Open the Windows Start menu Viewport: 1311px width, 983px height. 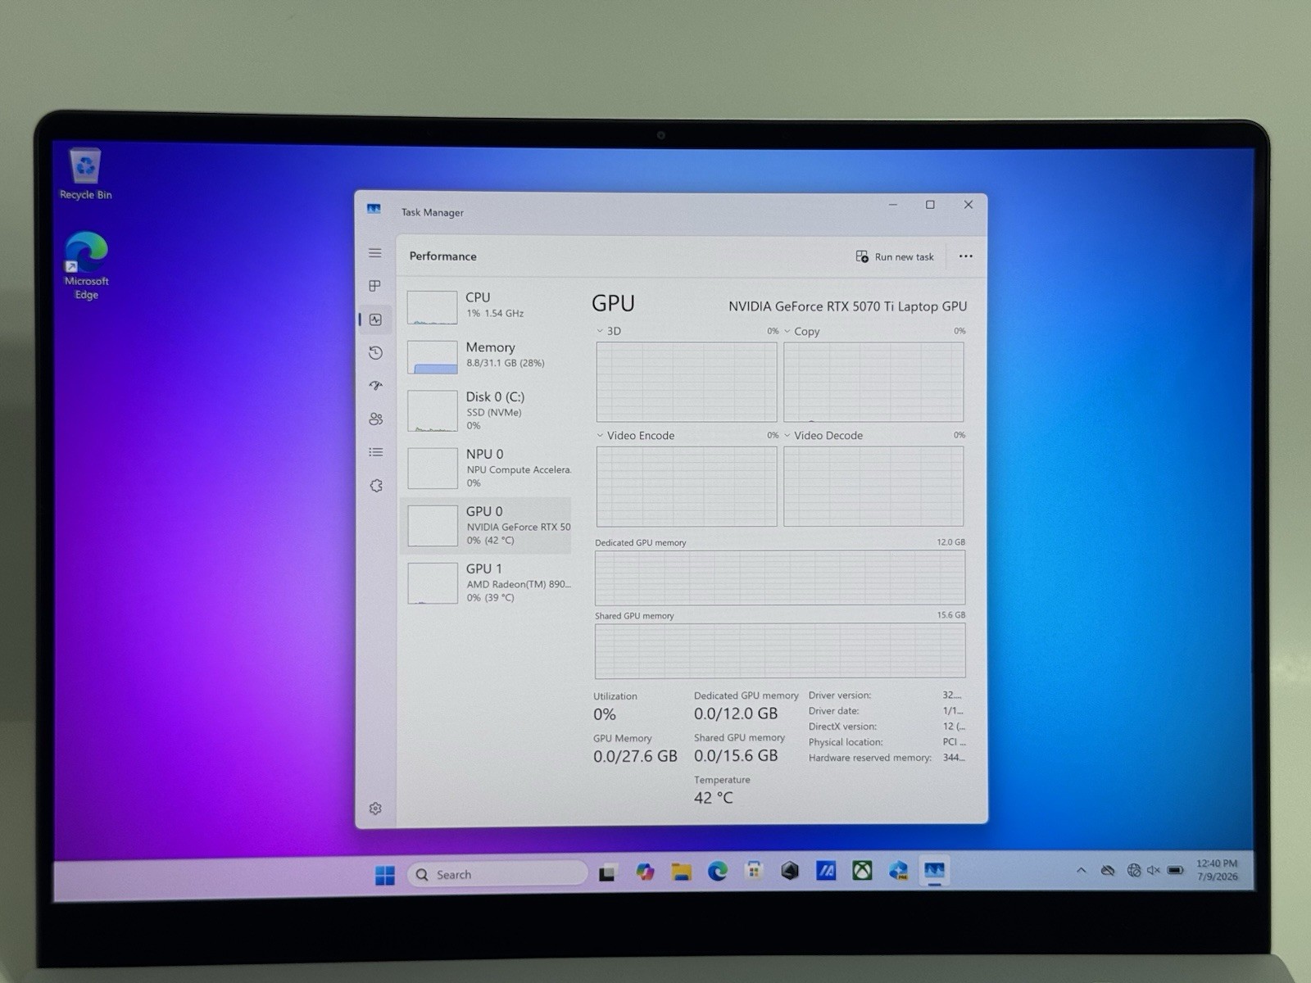click(384, 874)
